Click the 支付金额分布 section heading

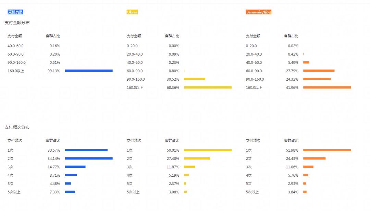[17, 23]
